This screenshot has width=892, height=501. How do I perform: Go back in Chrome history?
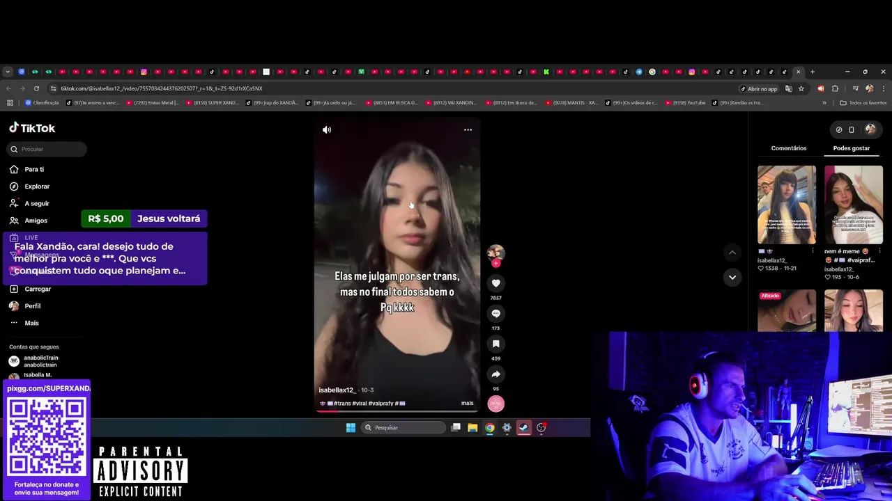[x=8, y=88]
